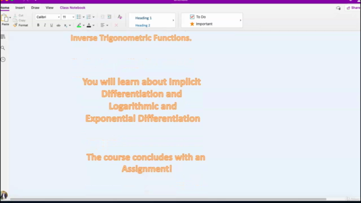Toggle Bold formatting
The height and width of the screenshot is (203, 361).
click(38, 25)
